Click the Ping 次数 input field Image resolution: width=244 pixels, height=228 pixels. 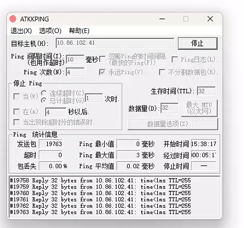point(75,72)
